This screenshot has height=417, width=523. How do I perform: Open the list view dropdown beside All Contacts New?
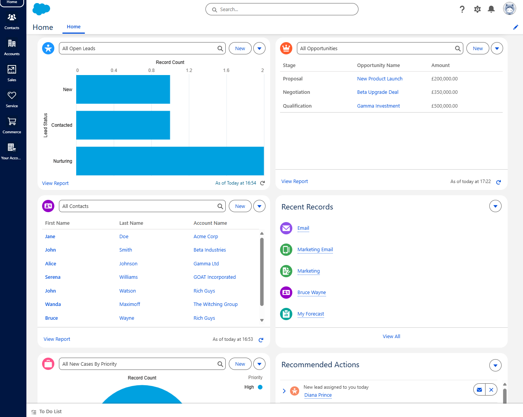pos(259,206)
